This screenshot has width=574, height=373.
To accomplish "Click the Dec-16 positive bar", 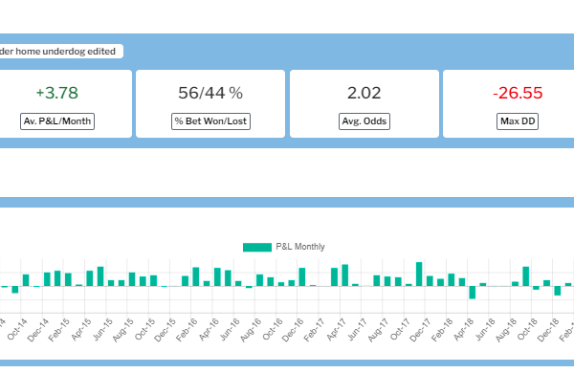I will point(302,277).
